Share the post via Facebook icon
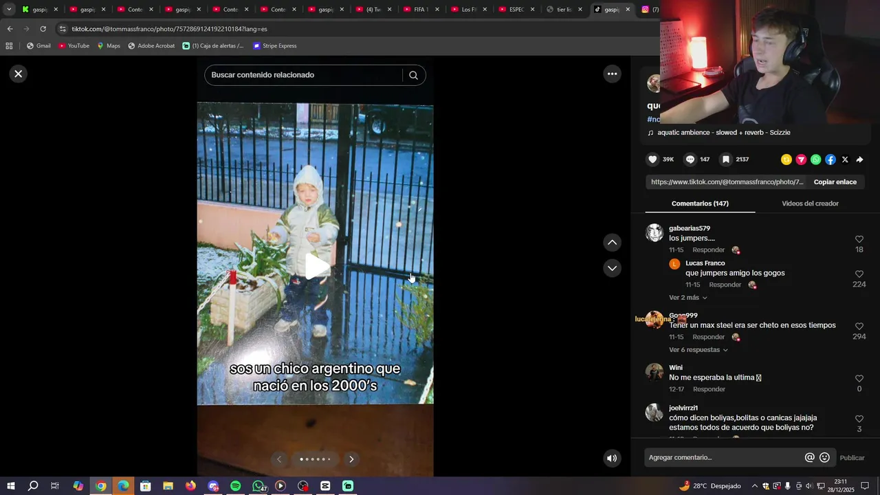 click(830, 159)
